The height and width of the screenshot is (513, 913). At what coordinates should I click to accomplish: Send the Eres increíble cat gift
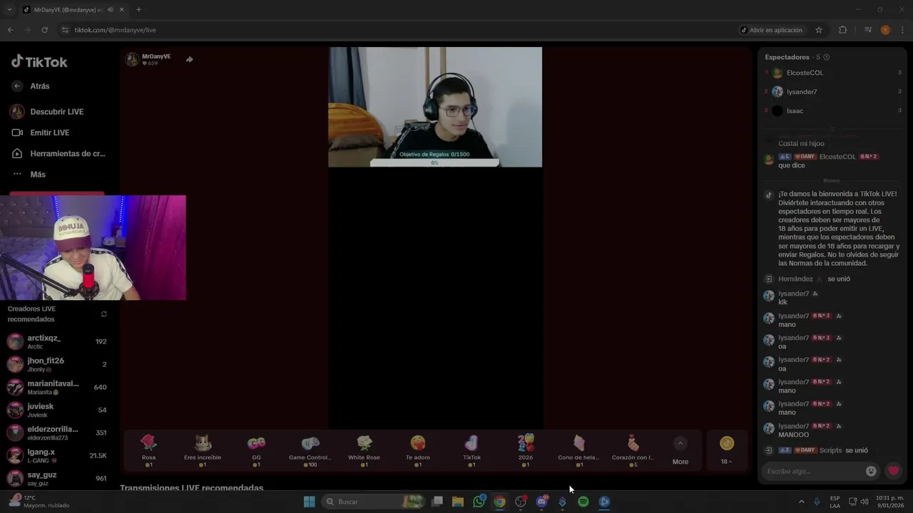[x=203, y=450]
